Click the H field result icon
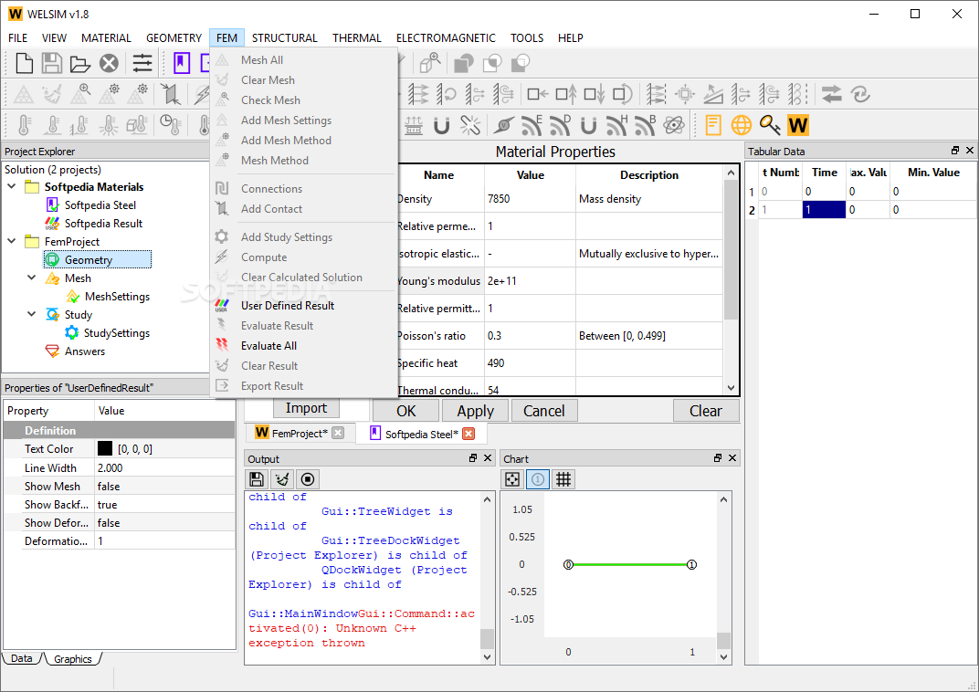Image resolution: width=979 pixels, height=692 pixels. 616,125
